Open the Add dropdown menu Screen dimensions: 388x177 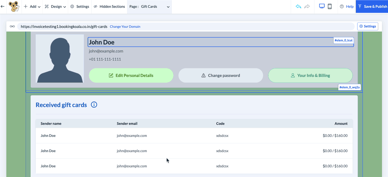tap(32, 6)
